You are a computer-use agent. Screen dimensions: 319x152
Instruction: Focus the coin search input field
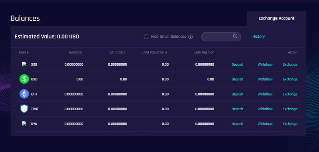pos(221,37)
